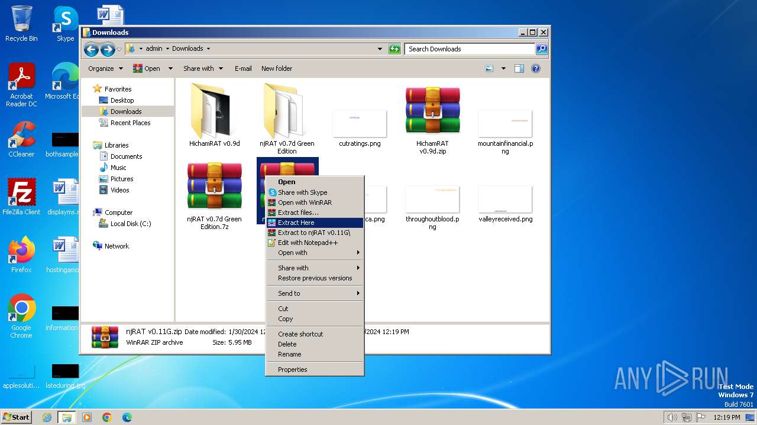The width and height of the screenshot is (757, 425).
Task: Choose Share with Skype in context menu
Action: pyautogui.click(x=315, y=192)
